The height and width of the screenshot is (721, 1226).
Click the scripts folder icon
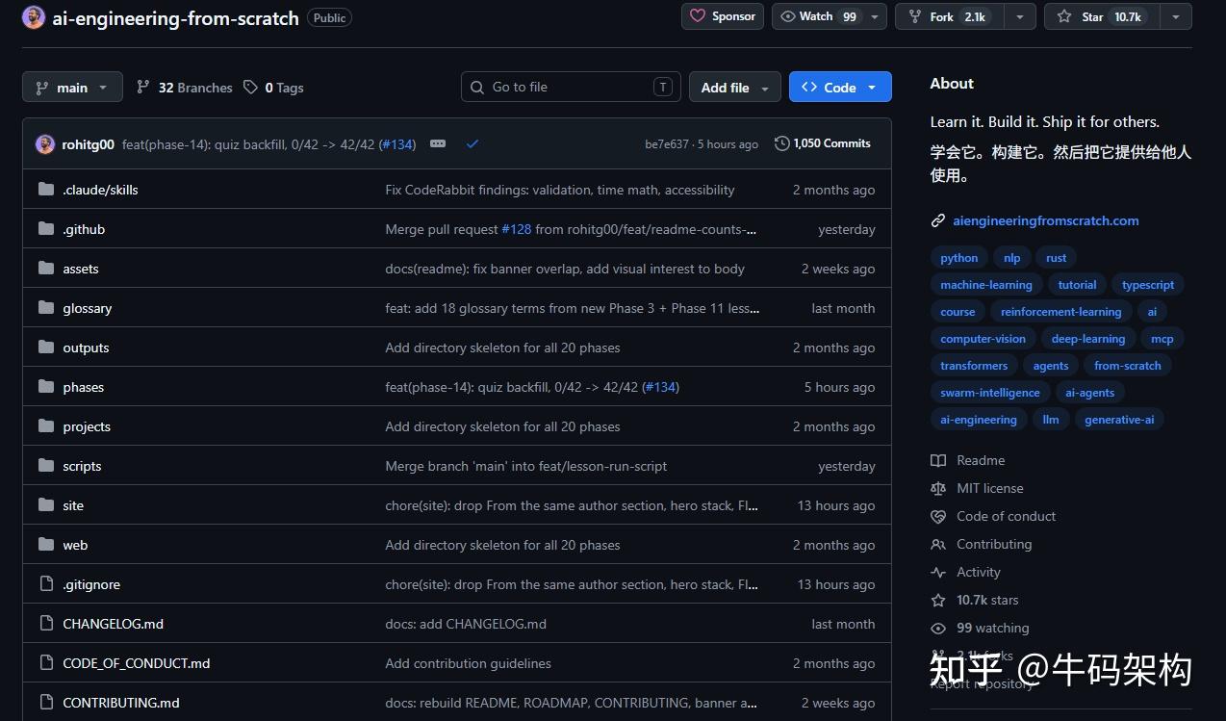(x=46, y=466)
